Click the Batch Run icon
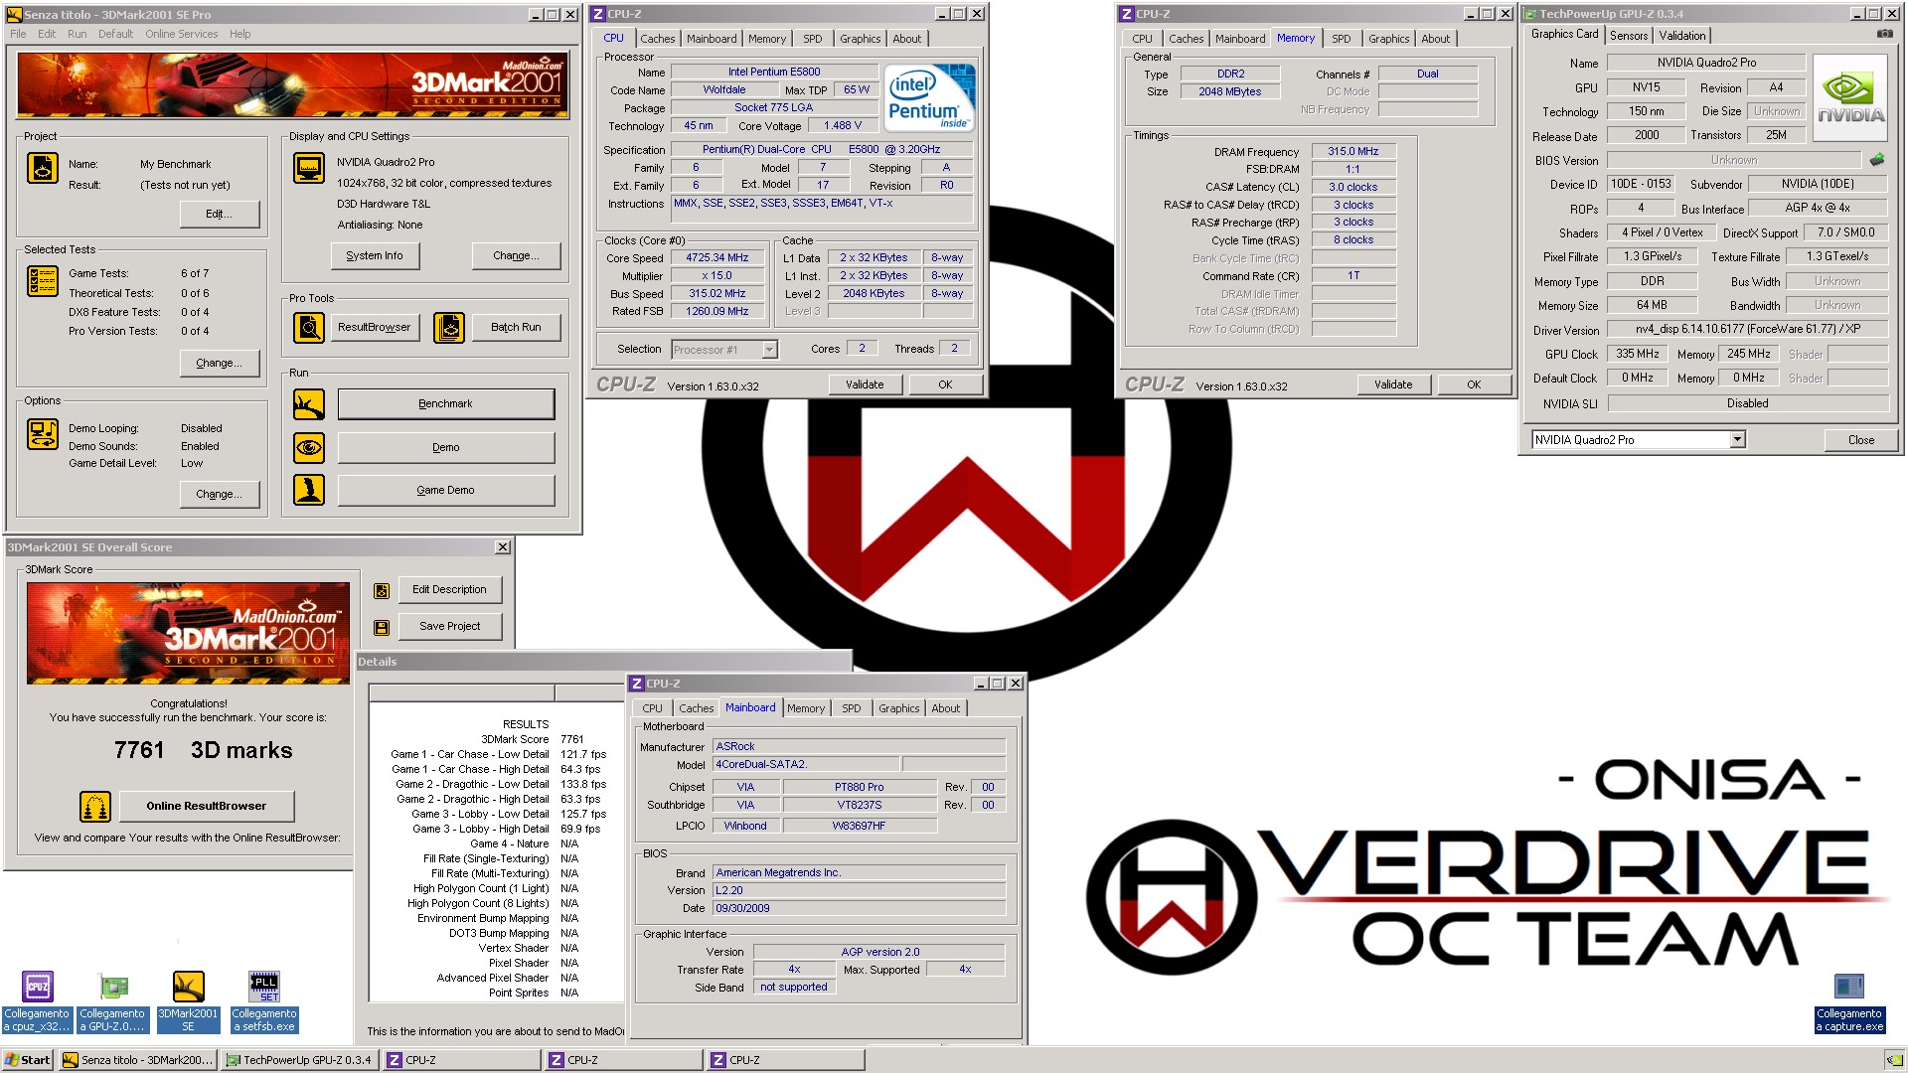The width and height of the screenshot is (1908, 1073). tap(449, 327)
